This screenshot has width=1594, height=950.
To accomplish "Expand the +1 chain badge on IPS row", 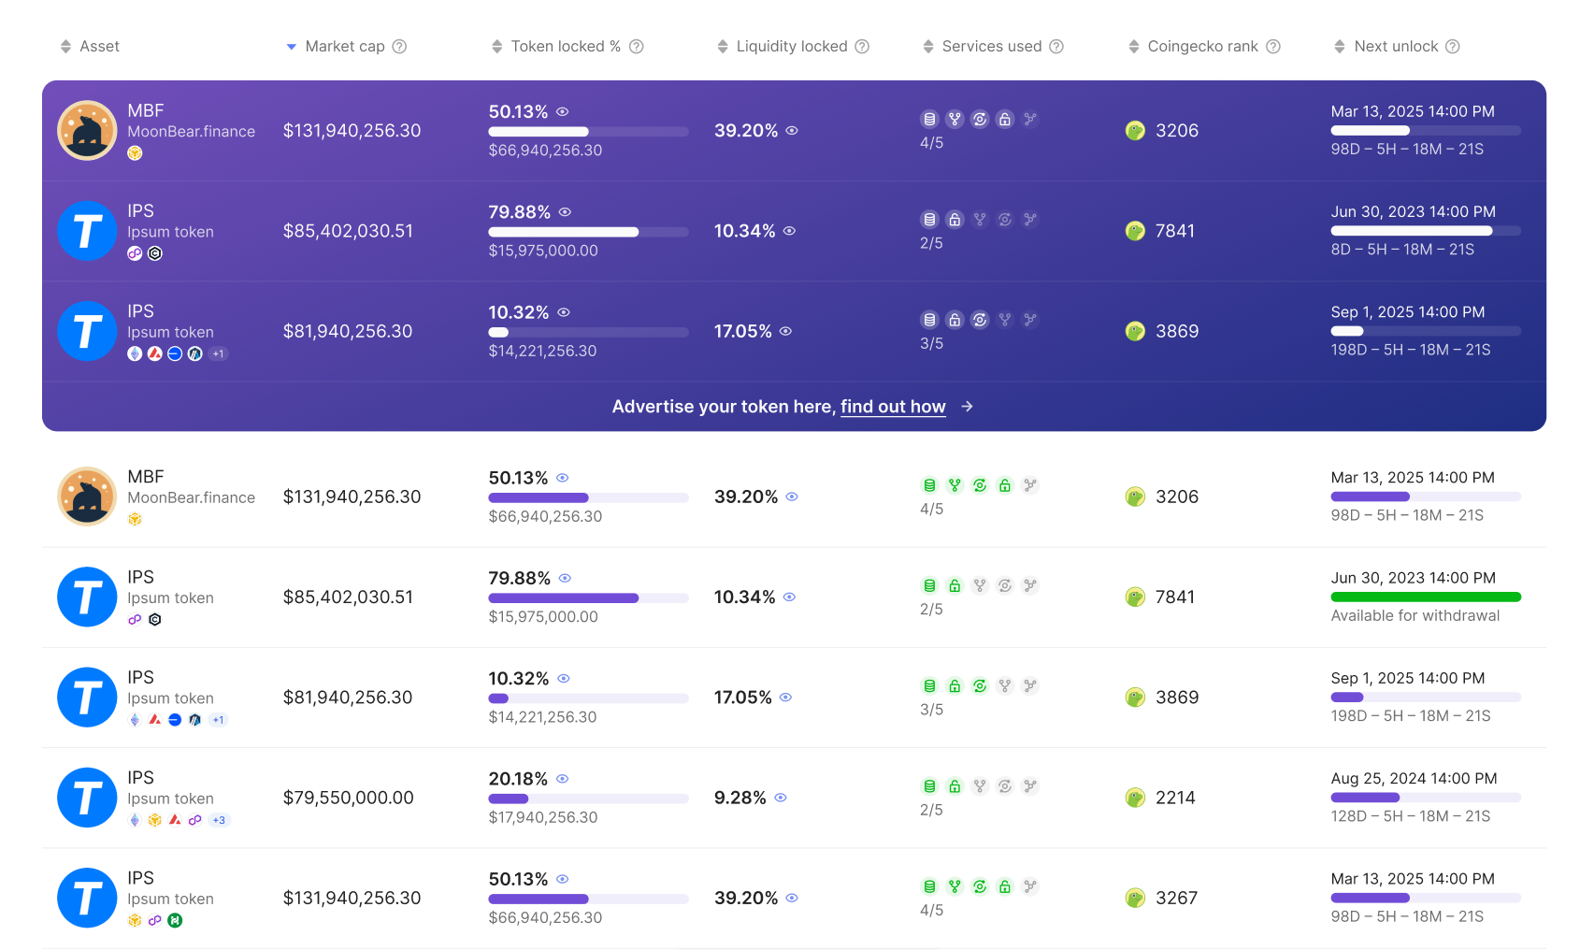I will click(218, 720).
